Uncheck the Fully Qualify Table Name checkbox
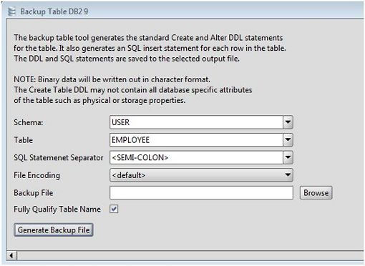 [114, 209]
